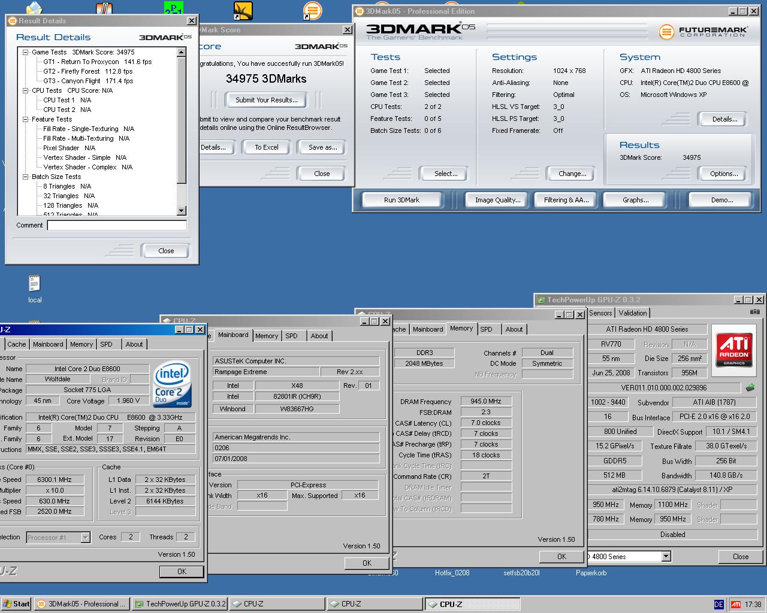Viewport: 767px width, 613px height.
Task: Open the SPD tab in the Memory CPU-Z window
Action: tap(487, 329)
